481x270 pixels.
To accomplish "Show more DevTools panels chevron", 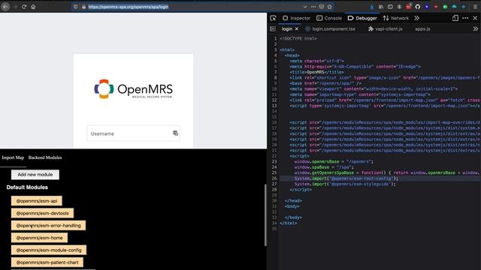I will pos(416,18).
